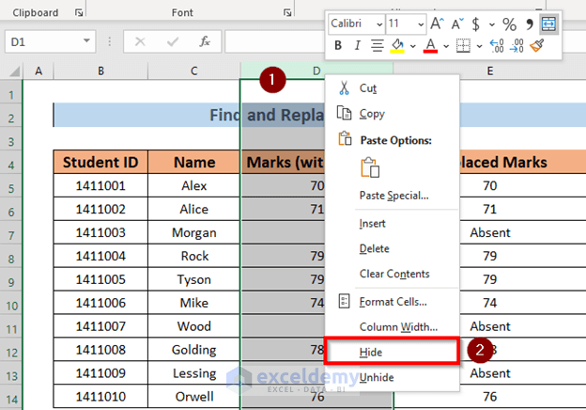Click the Paste option clipboard icon
The height and width of the screenshot is (410, 586).
371,167
